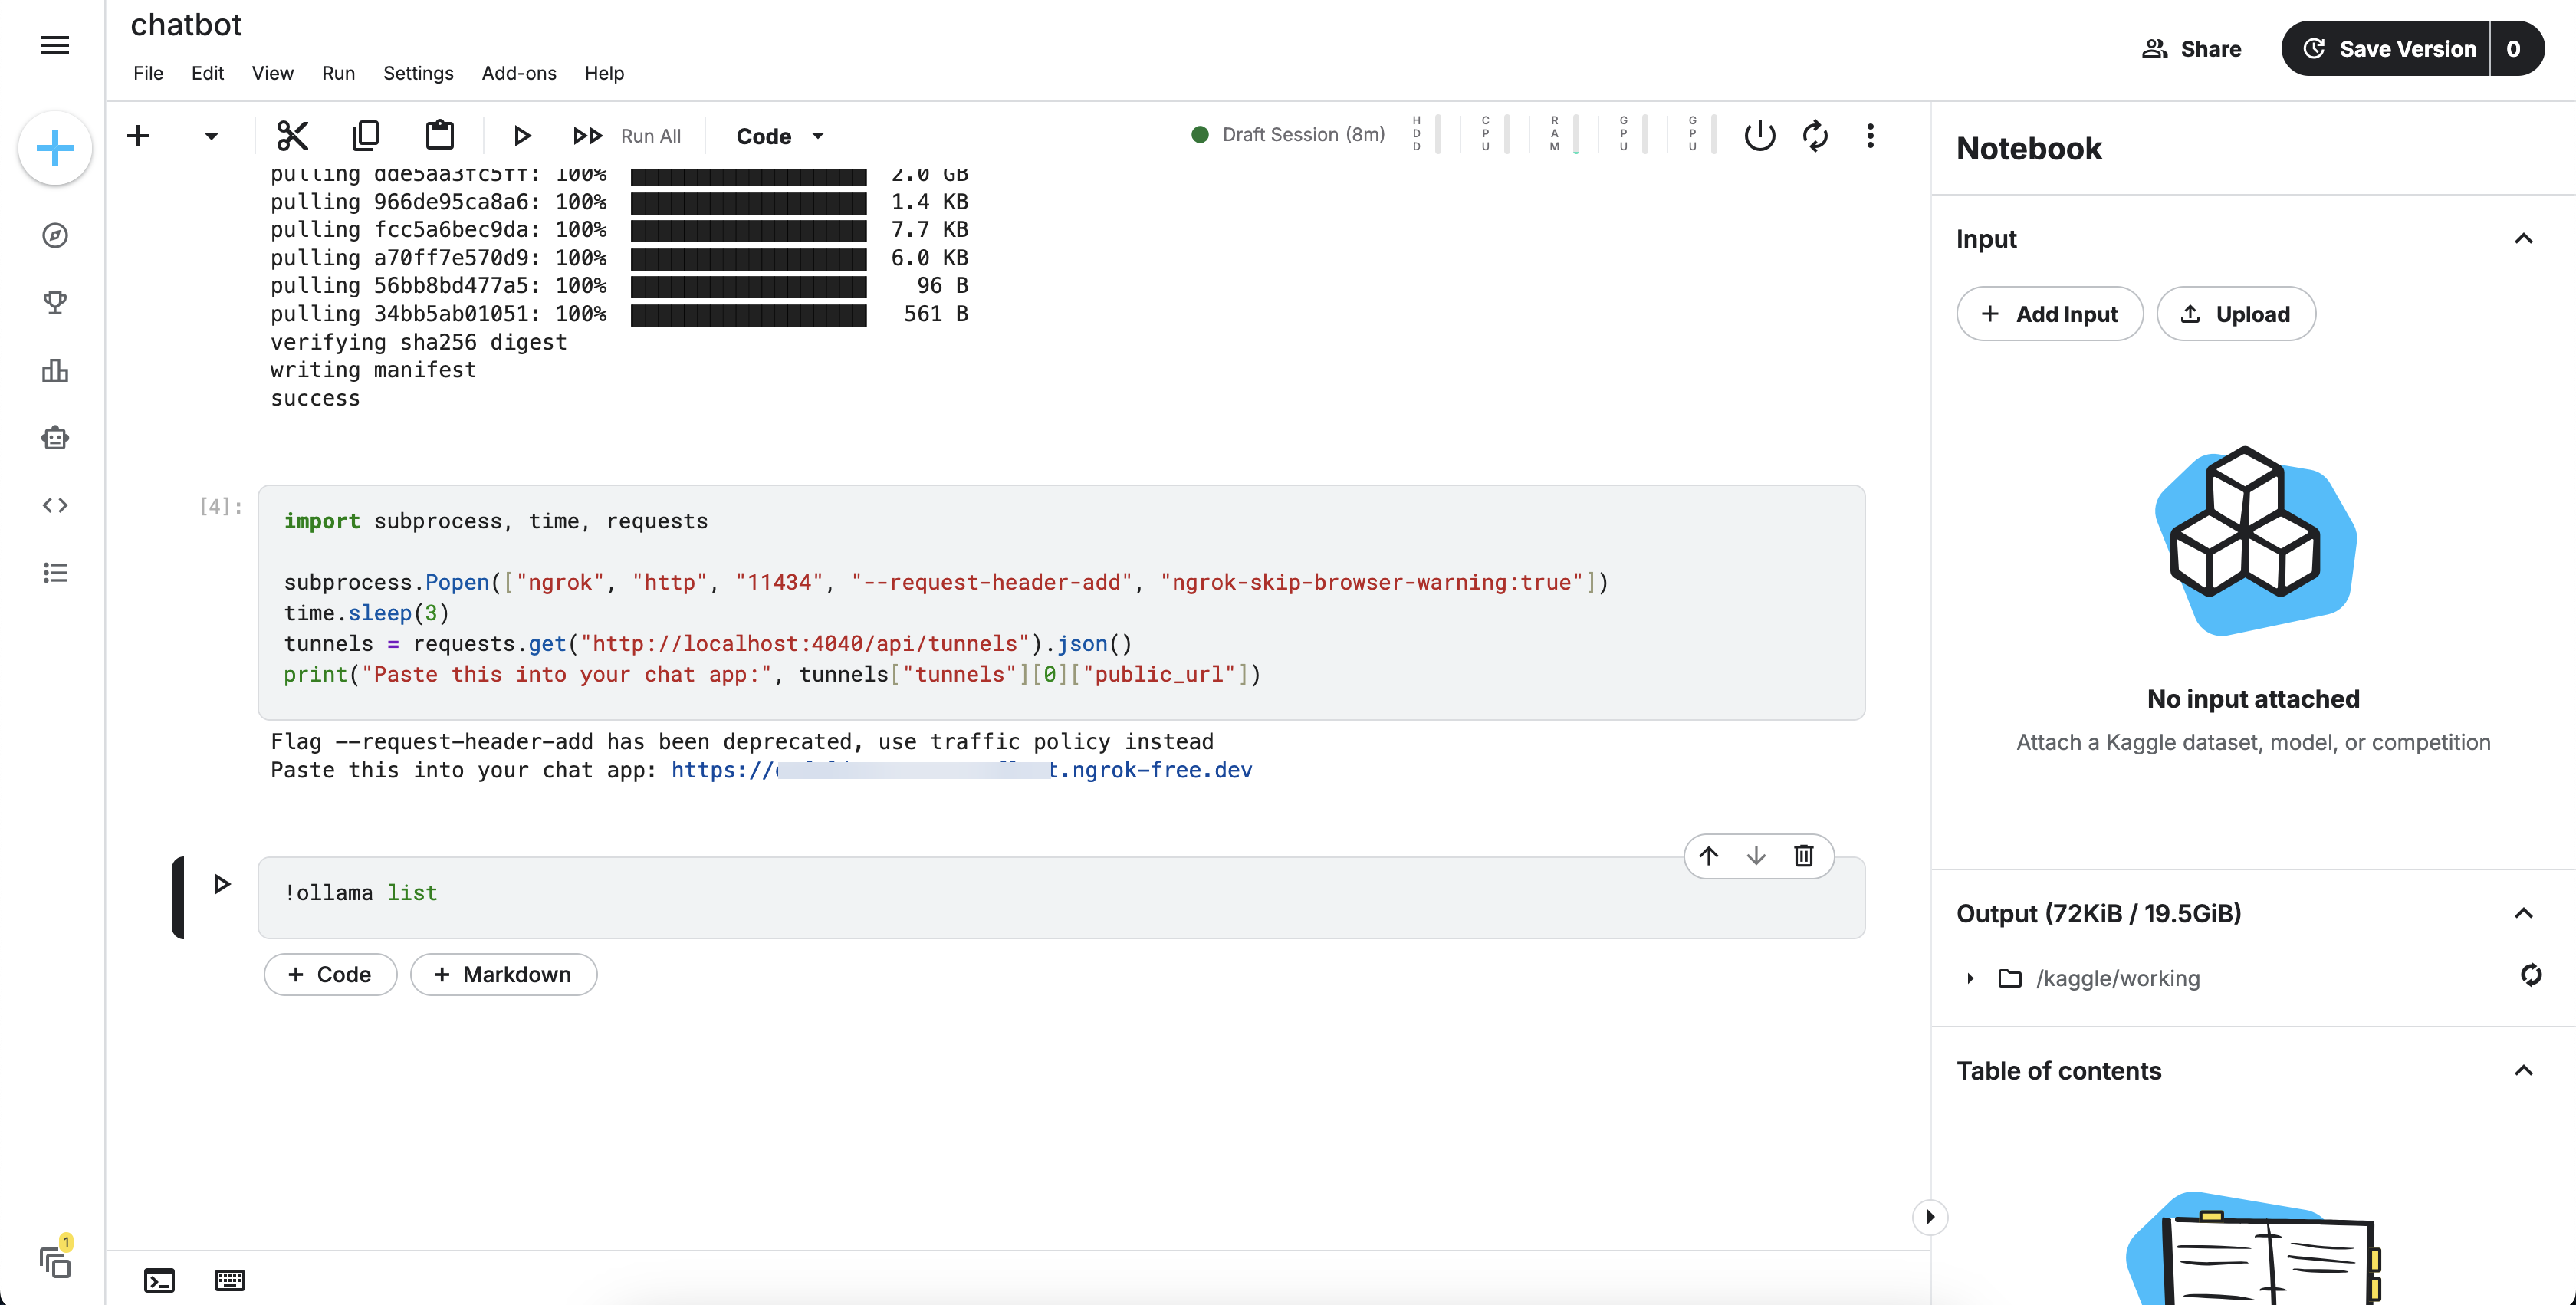Click the Draft Session status indicator
The width and height of the screenshot is (2576, 1305).
1288,134
